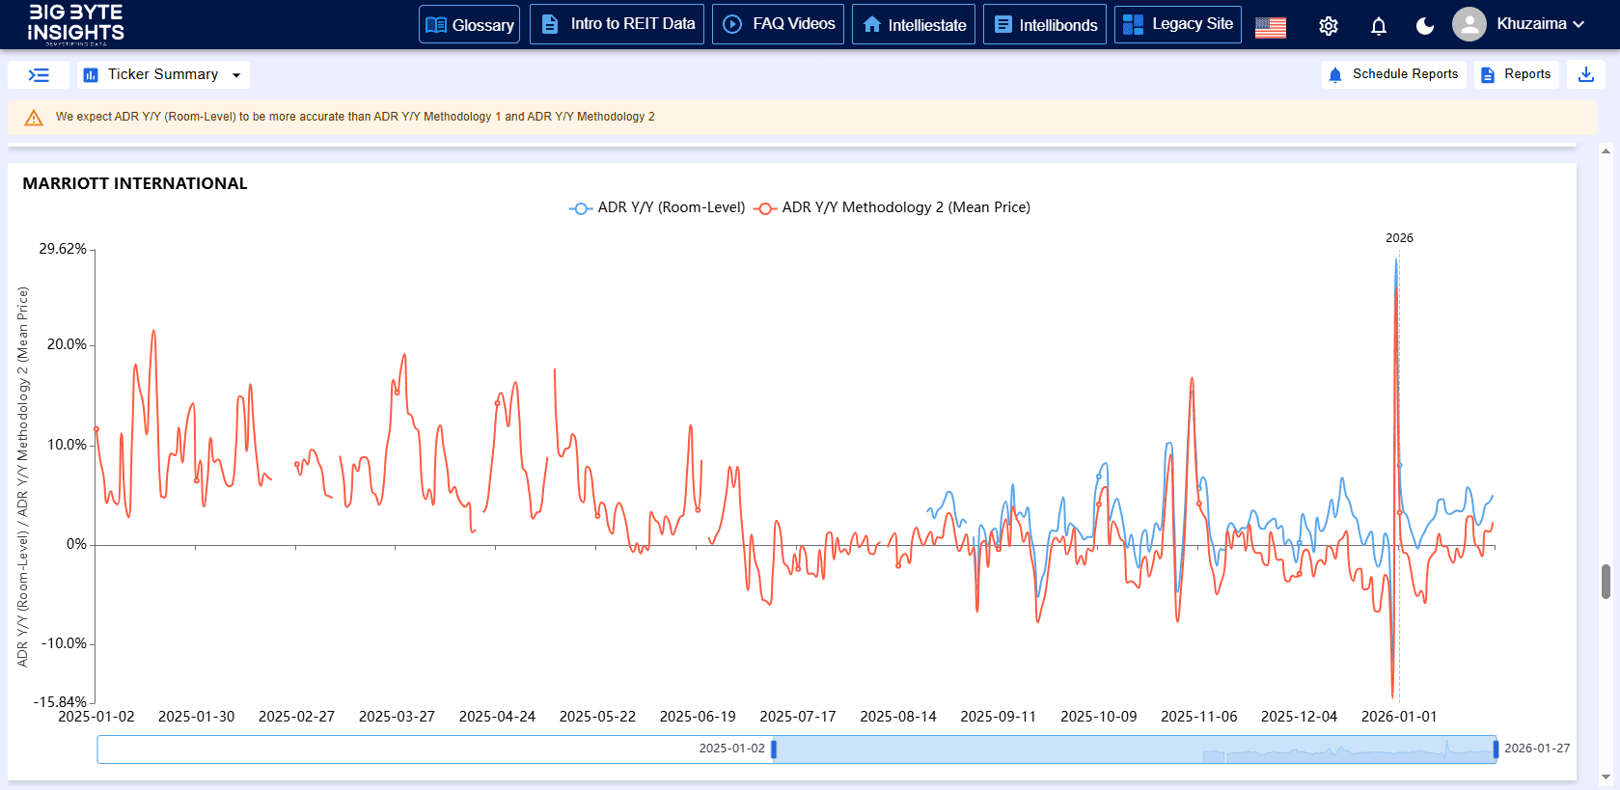Viewport: 1620px width, 790px height.
Task: Open notifications bell
Action: [x=1378, y=26]
